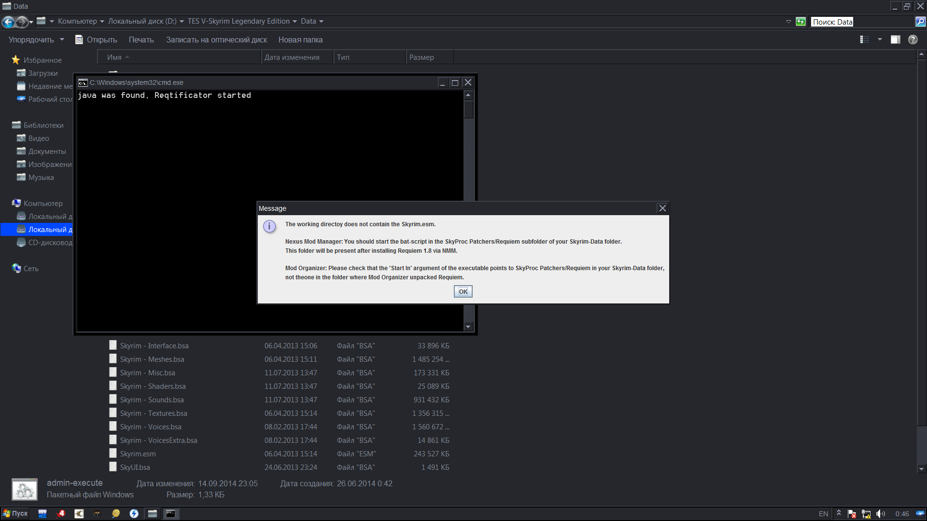Viewport: 927px width, 521px height.
Task: Expand Data breadcrumb dropdown arrow
Action: click(x=322, y=22)
